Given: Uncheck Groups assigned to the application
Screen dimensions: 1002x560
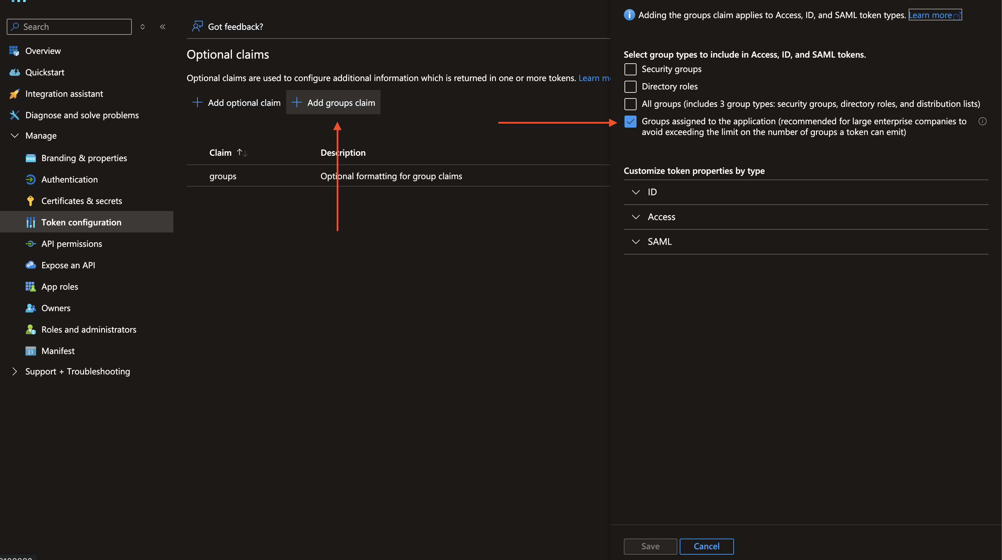Looking at the screenshot, I should tap(630, 122).
